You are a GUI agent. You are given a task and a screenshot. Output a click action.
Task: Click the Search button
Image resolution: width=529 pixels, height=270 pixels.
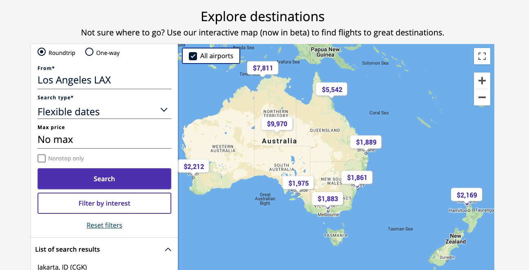[x=104, y=179]
